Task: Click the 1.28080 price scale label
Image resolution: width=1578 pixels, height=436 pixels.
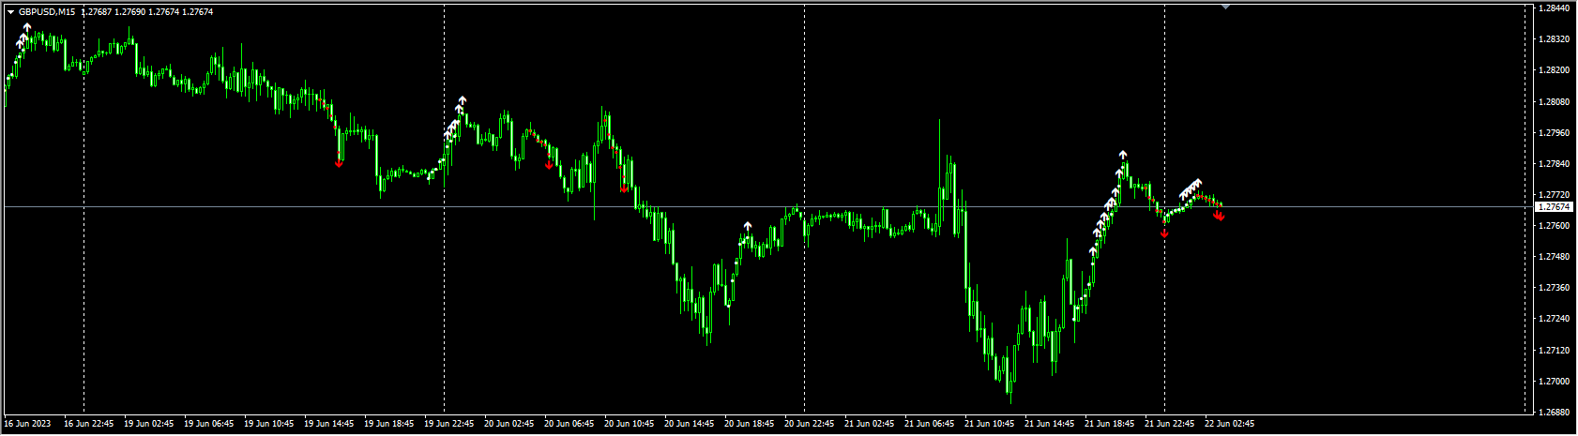Action: click(x=1555, y=101)
